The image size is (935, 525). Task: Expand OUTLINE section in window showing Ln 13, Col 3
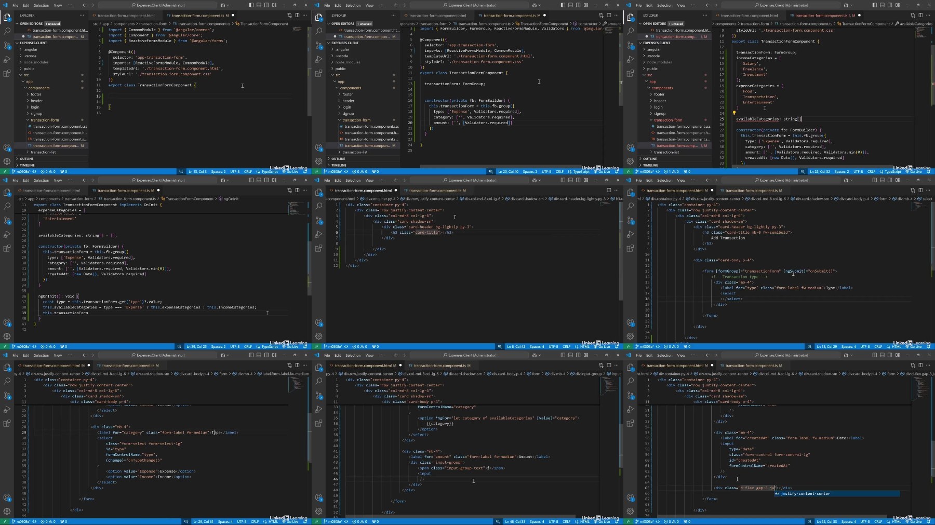click(x=26, y=159)
